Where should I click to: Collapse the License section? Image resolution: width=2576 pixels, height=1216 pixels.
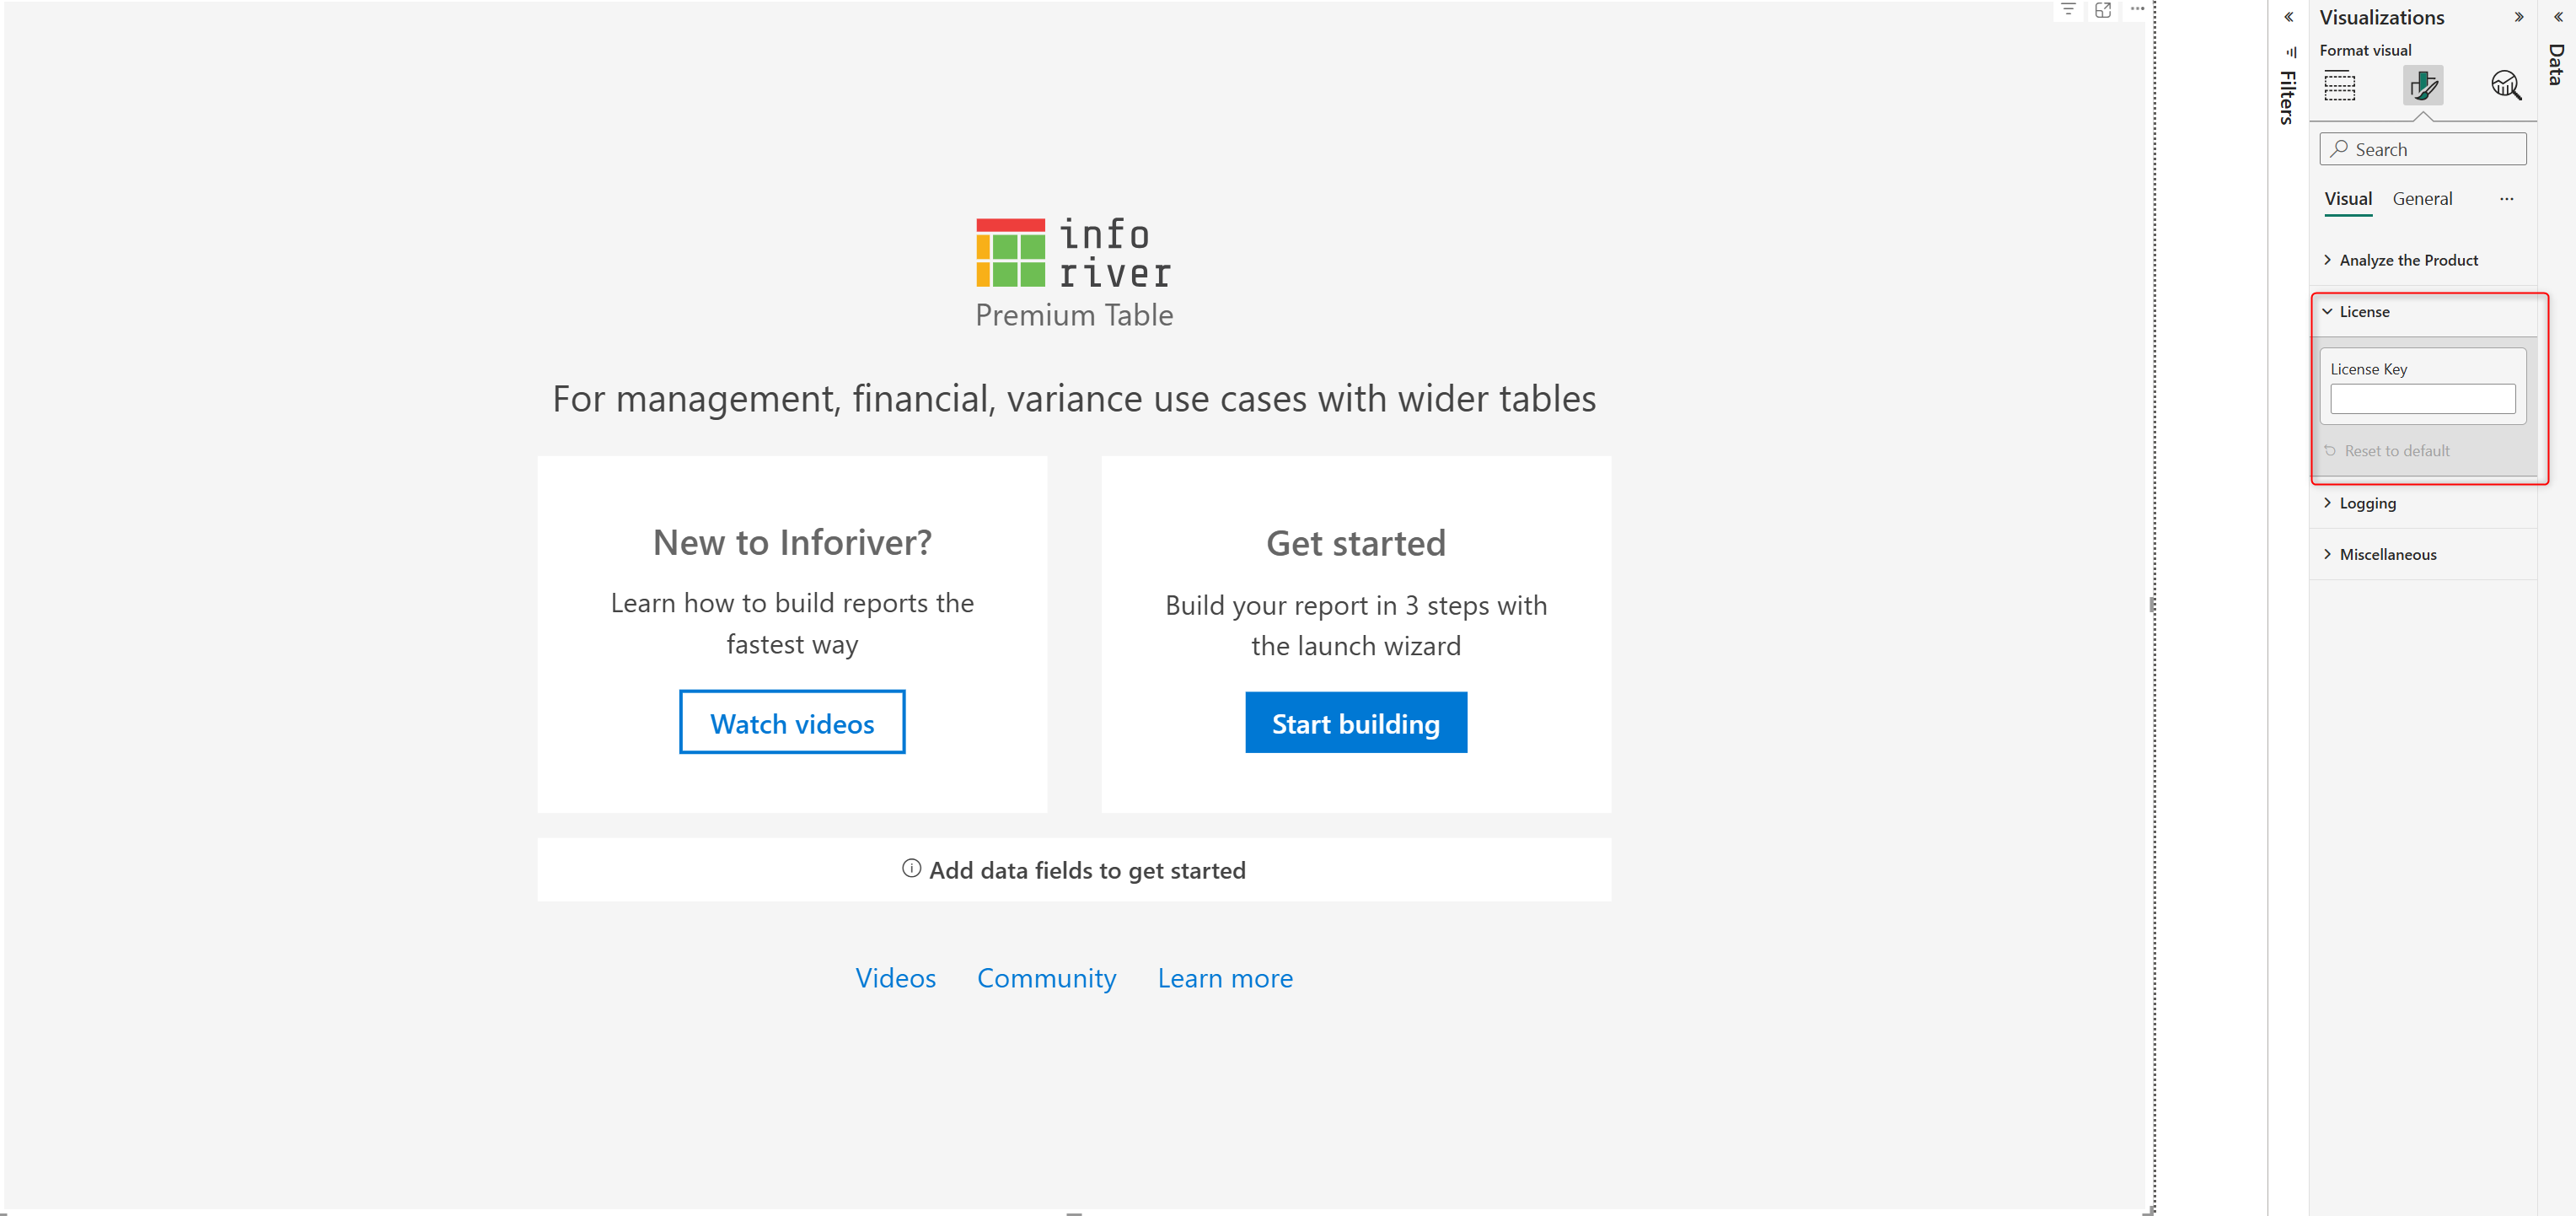pos(2364,312)
